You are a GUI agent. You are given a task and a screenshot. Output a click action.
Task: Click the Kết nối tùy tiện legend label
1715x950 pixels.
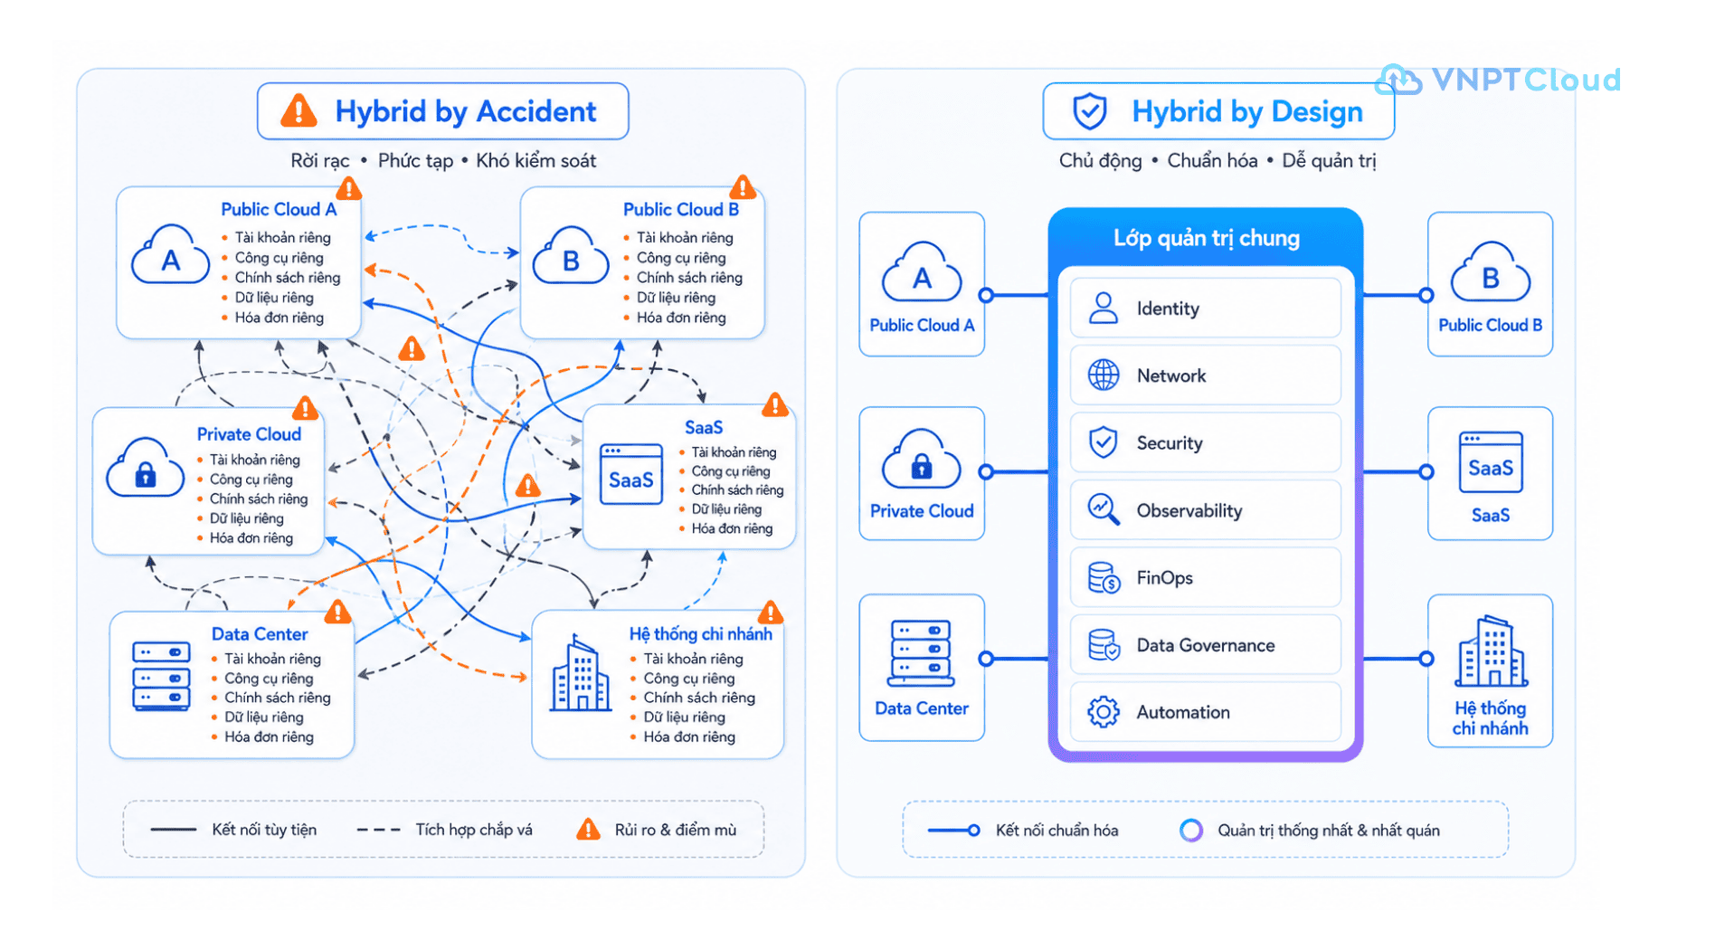tap(264, 830)
